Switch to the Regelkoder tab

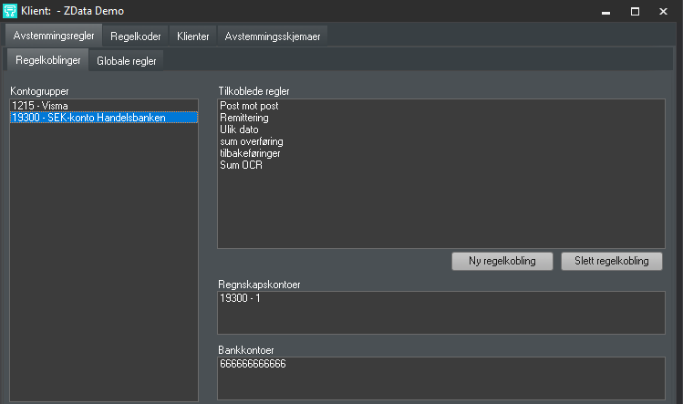pos(136,36)
